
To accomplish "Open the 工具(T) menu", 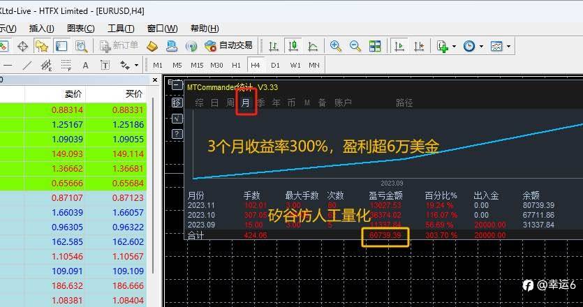I will coord(121,28).
